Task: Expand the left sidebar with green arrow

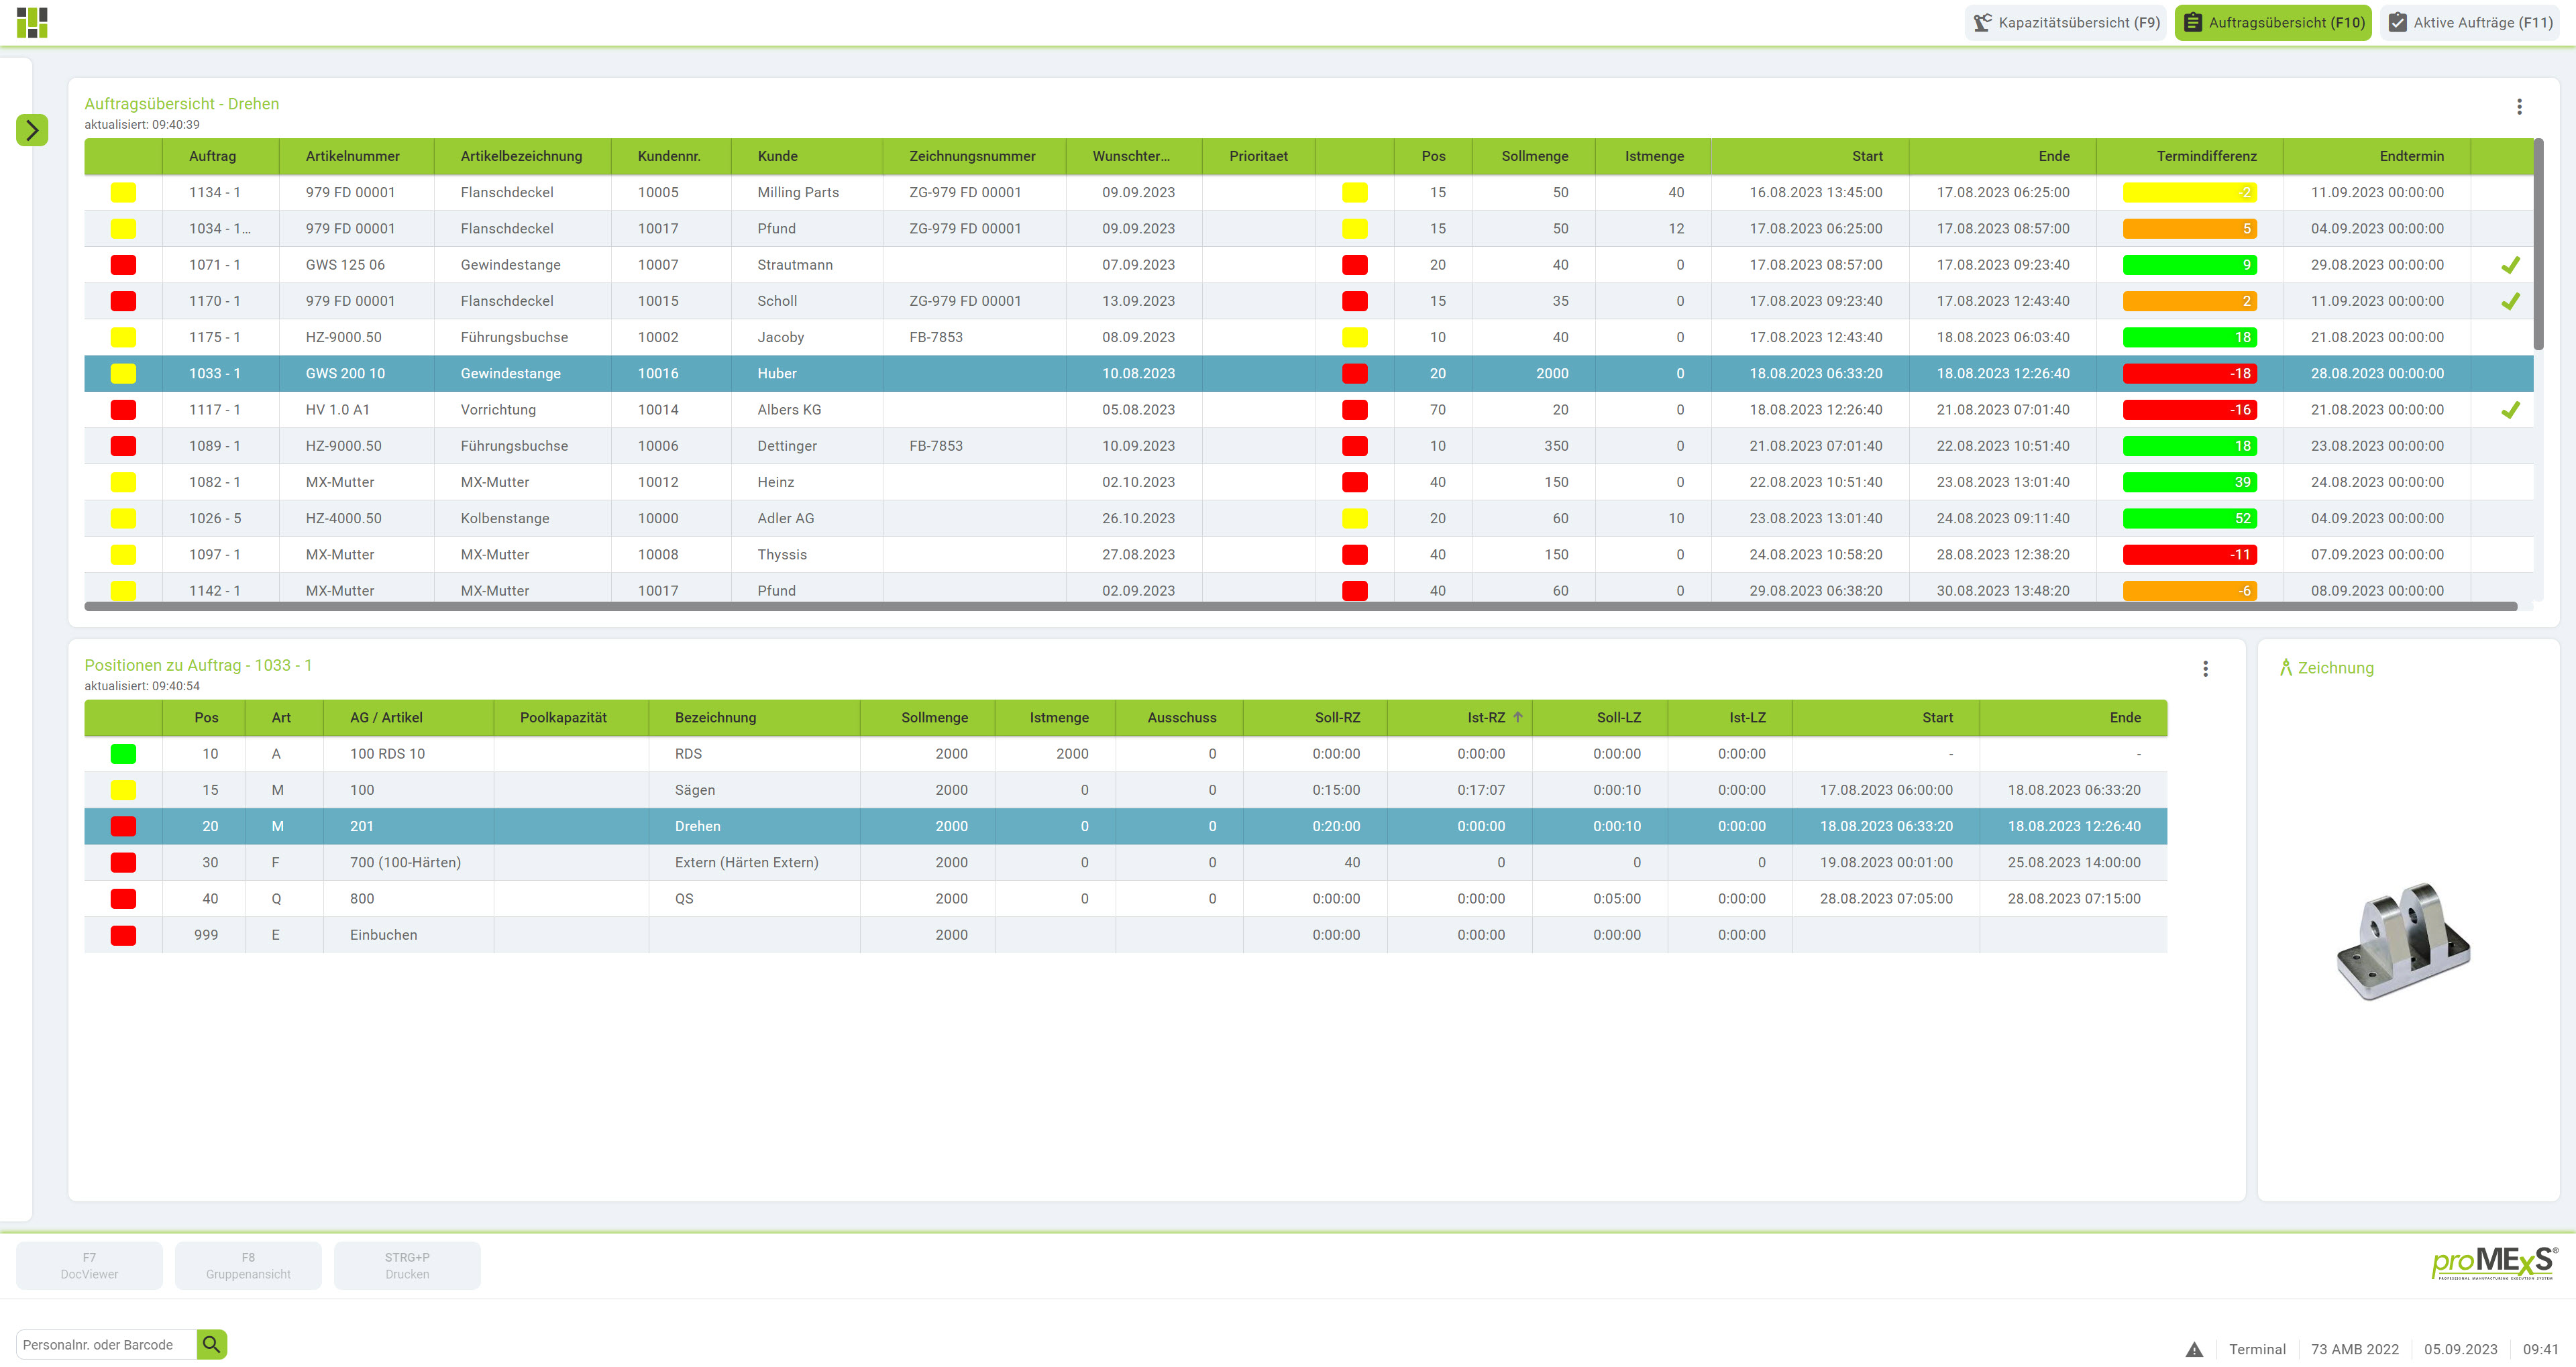Action: tap(32, 130)
